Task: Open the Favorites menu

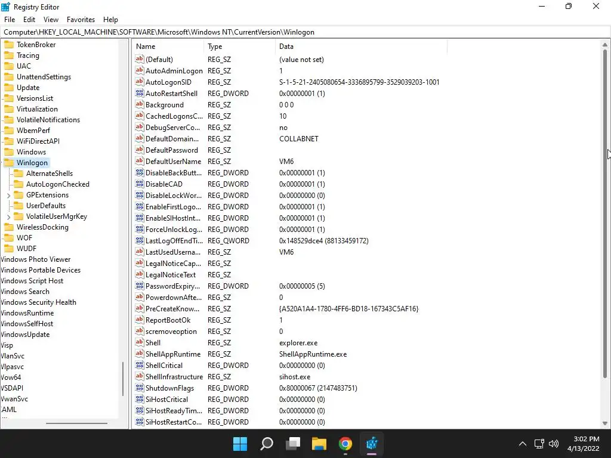Action: coord(81,20)
